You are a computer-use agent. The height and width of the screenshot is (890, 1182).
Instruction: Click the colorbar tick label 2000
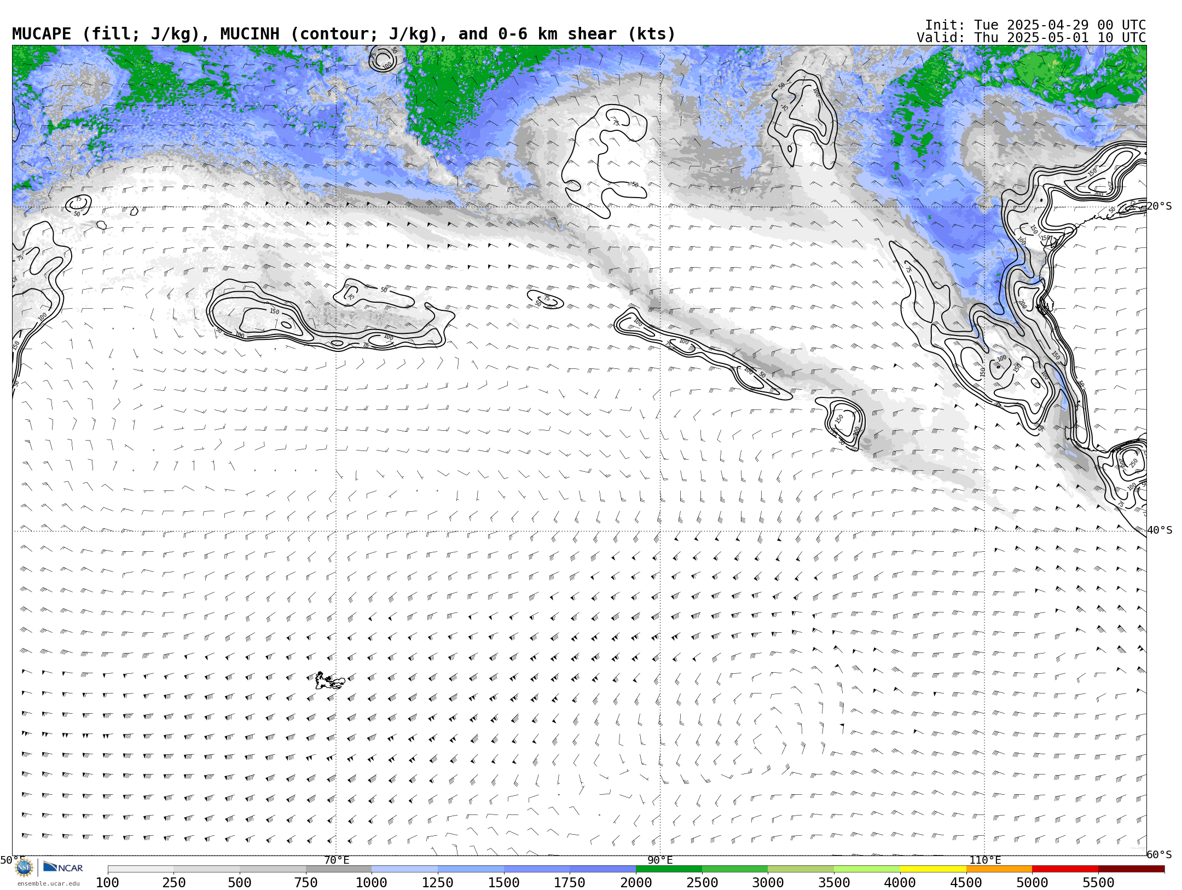tap(636, 883)
